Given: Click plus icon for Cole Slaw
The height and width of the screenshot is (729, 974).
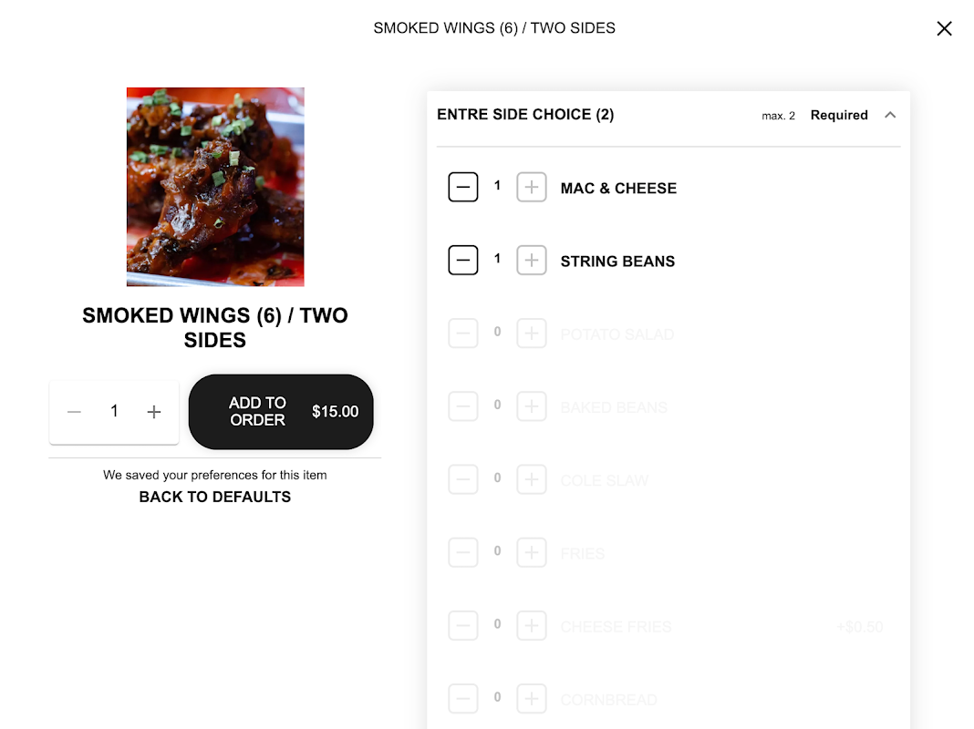Looking at the screenshot, I should 531,479.
